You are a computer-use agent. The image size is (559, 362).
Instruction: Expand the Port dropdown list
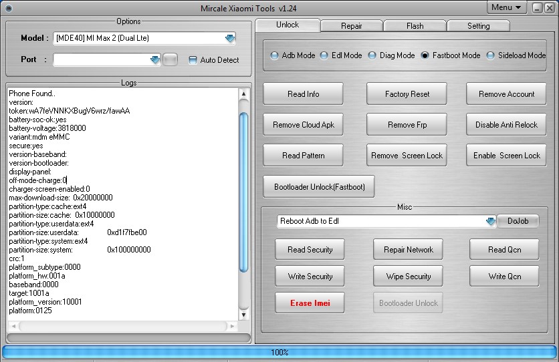[155, 59]
